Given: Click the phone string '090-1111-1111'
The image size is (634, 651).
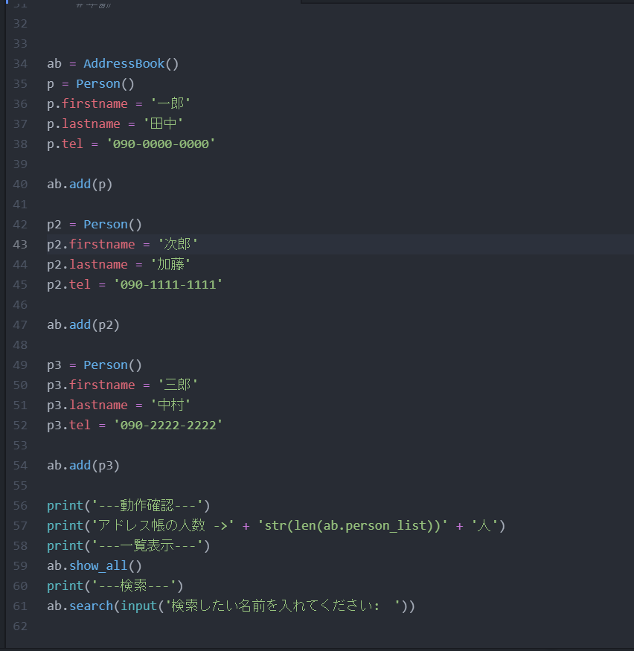Looking at the screenshot, I should point(168,284).
